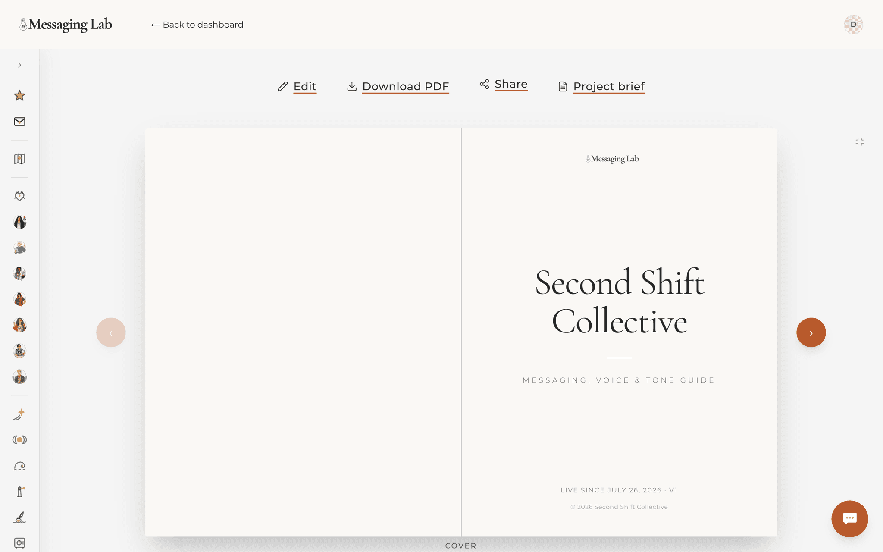Image resolution: width=883 pixels, height=552 pixels.
Task: Select the curly-haired woman avatar
Action: click(x=19, y=325)
